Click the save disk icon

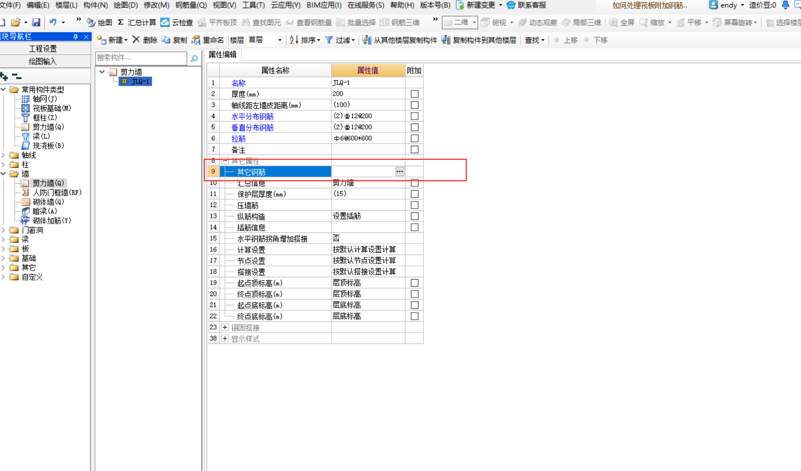pos(36,22)
